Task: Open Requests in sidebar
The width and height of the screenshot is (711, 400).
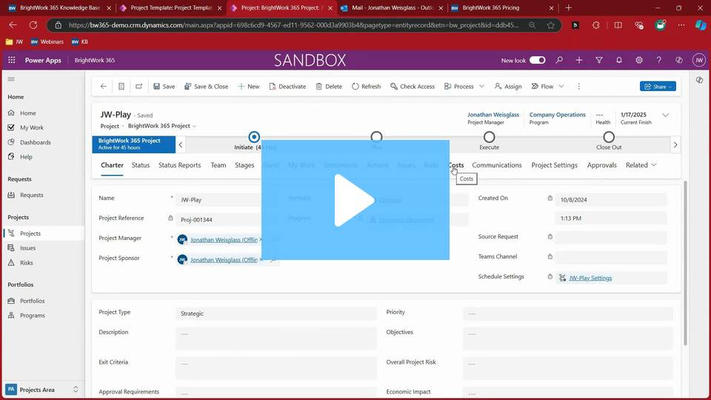Action: [x=32, y=195]
